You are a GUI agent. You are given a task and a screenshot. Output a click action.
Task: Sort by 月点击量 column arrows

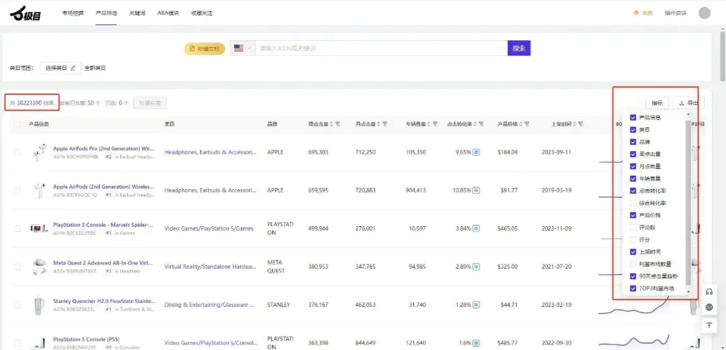[x=379, y=125]
